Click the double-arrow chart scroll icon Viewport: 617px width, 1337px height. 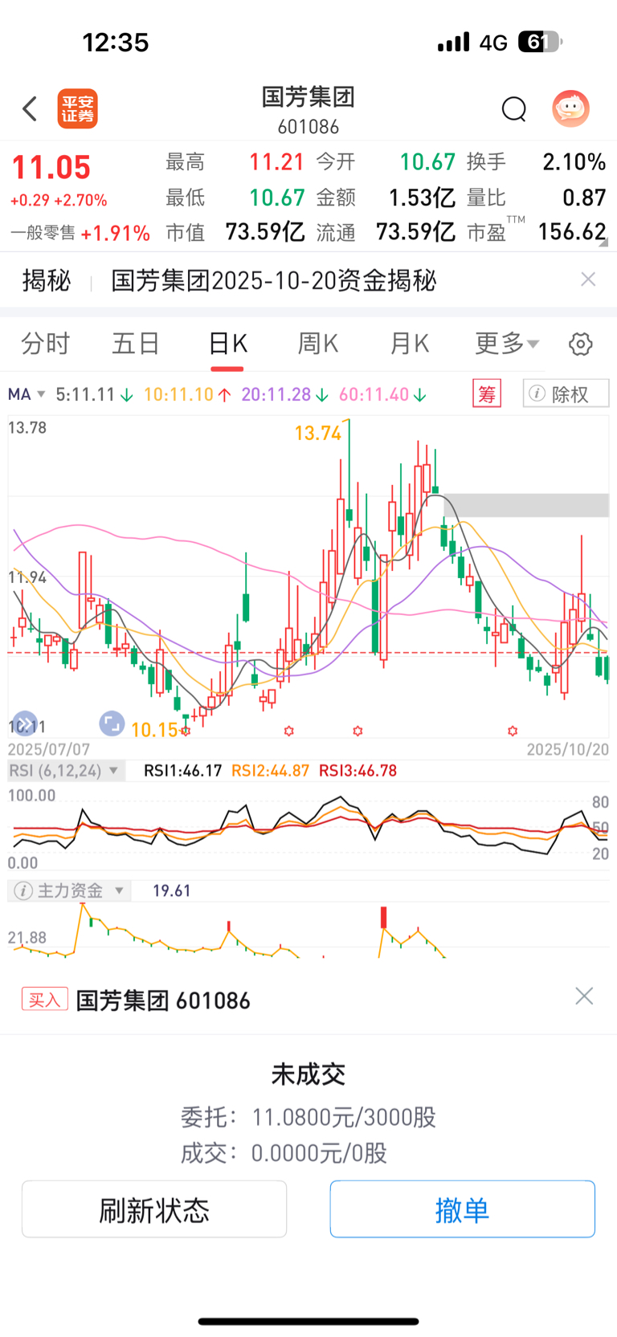pyautogui.click(x=24, y=723)
